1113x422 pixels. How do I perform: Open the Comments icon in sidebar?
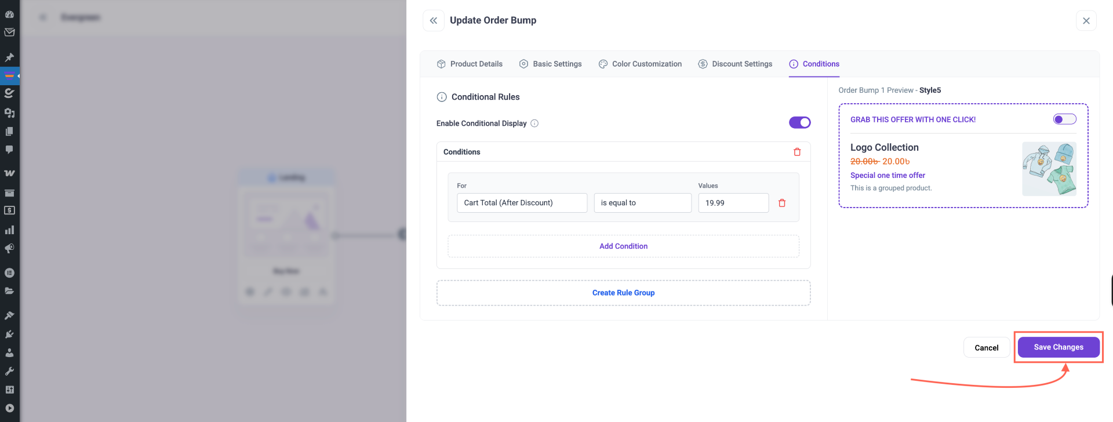[x=9, y=150]
